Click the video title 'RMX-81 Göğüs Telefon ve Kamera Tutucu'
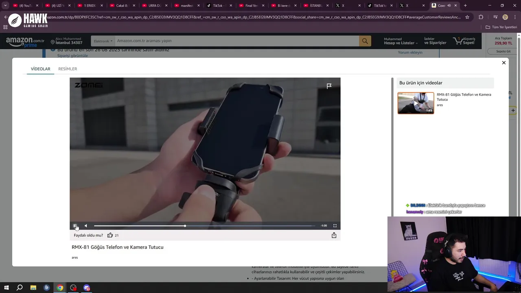 (x=118, y=247)
